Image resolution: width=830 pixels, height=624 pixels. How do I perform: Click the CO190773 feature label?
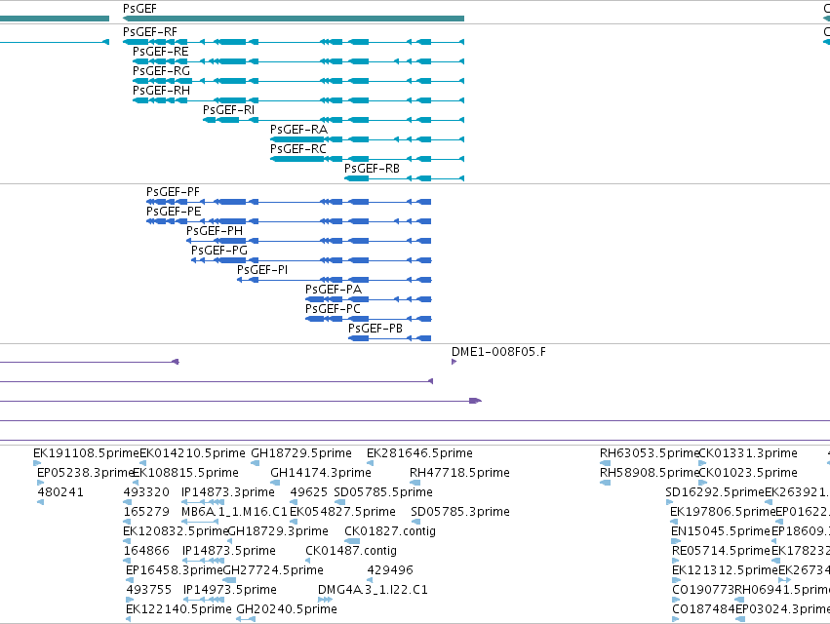tap(703, 590)
